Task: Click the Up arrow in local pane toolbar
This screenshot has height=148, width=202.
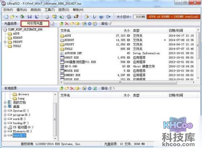Action: [x=61, y=89]
